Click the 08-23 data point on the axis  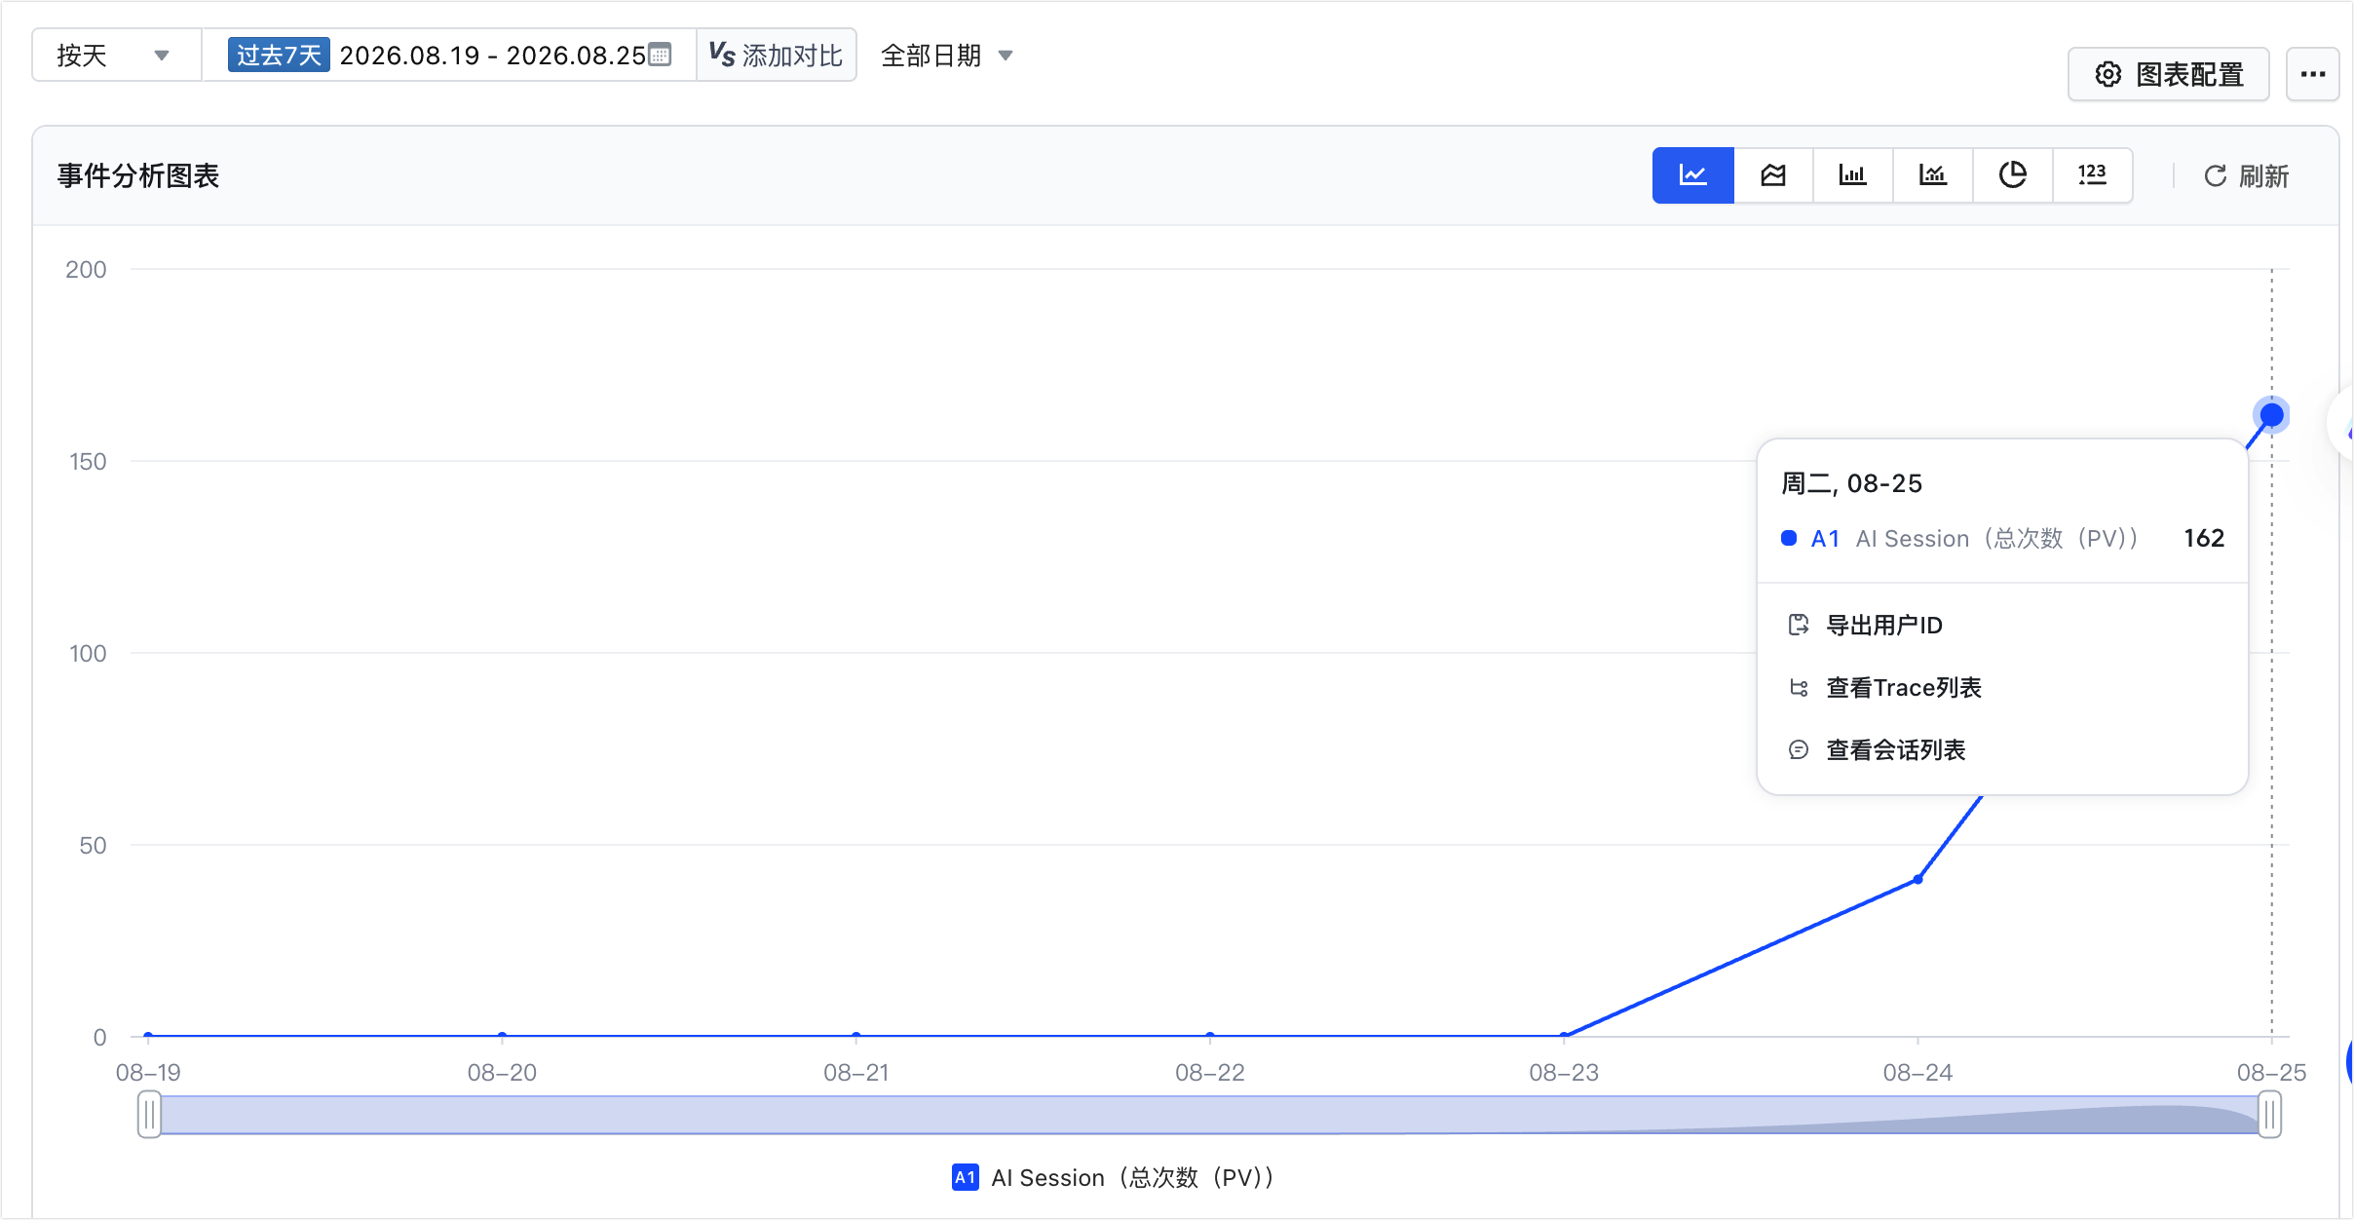pos(1564,1035)
